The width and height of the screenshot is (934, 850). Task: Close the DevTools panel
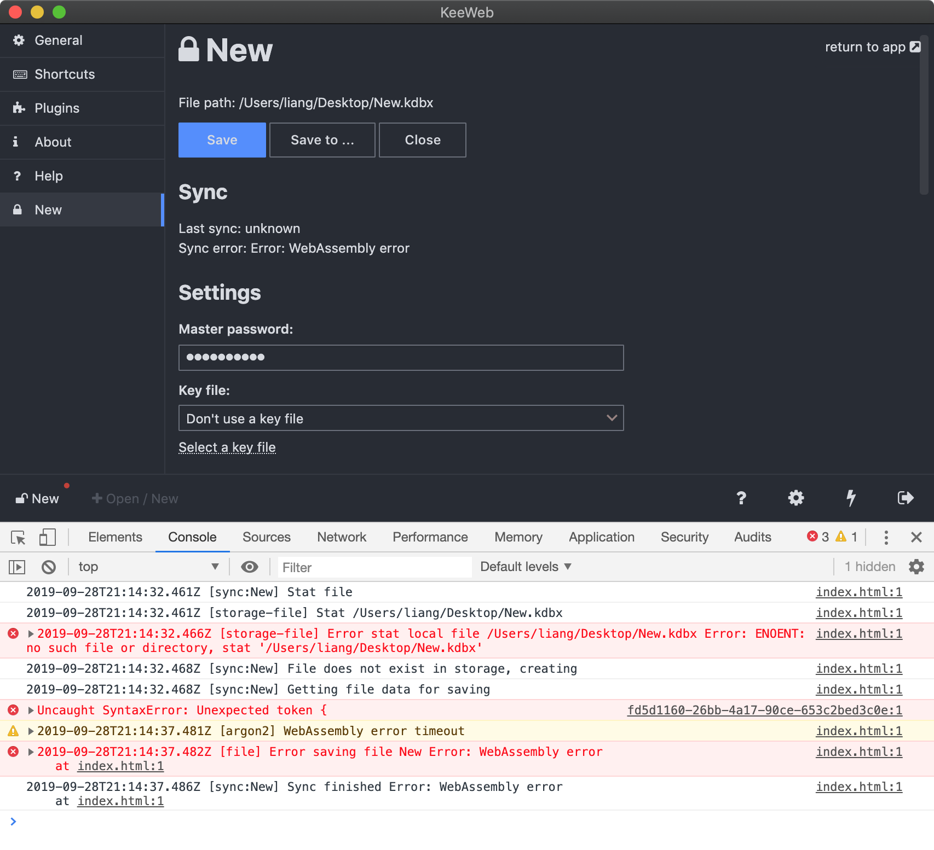(x=916, y=537)
